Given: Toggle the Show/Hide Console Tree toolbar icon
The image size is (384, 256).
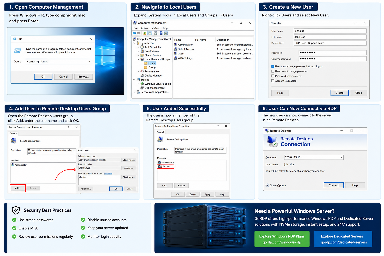Looking at the screenshot, I should [x=150, y=33].
